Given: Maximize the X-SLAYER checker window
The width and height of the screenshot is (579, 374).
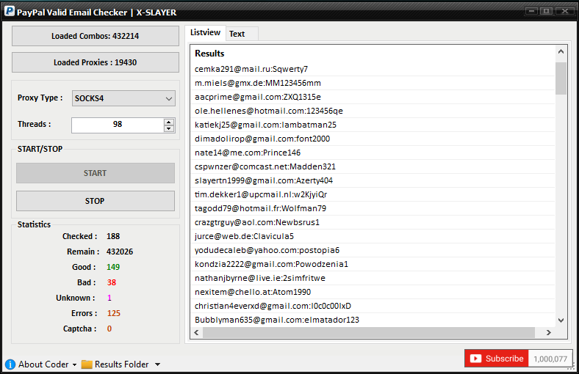Looking at the screenshot, I should coord(547,11).
